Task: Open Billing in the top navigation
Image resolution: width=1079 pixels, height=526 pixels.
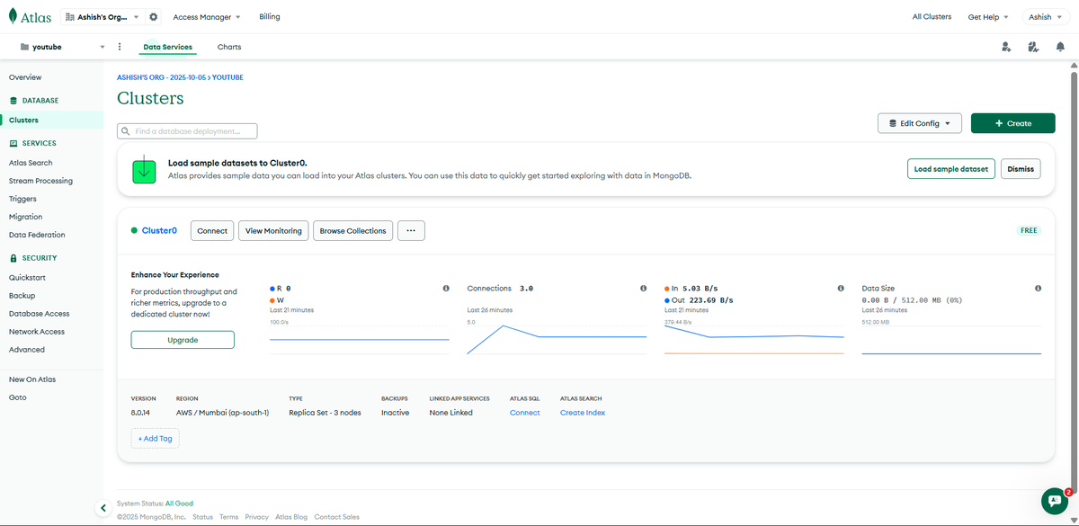Action: click(x=269, y=17)
